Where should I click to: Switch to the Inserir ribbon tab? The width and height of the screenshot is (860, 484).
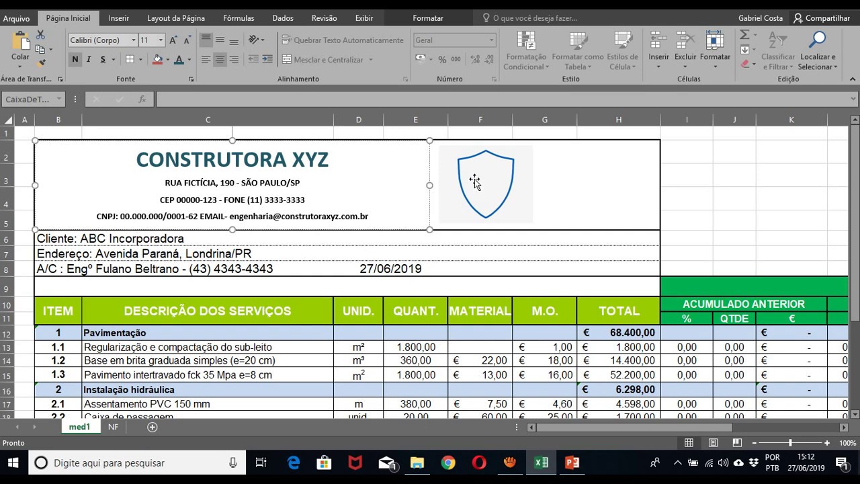pos(119,18)
